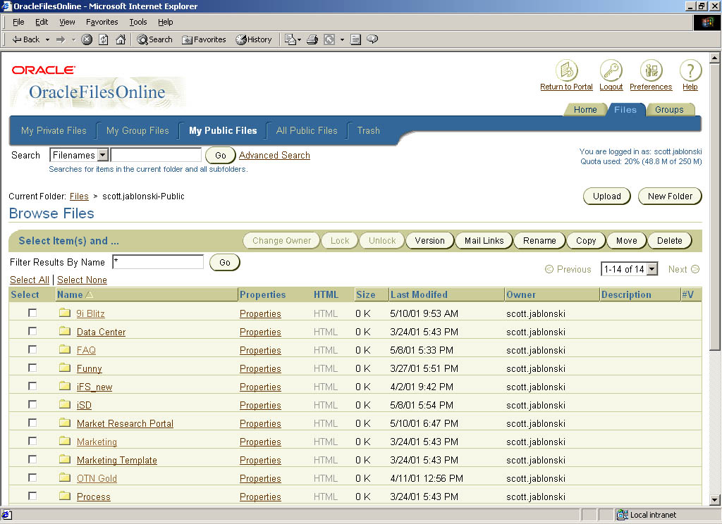Viewport: 722px width, 524px height.
Task: Open the Advanced Search link
Action: 274,156
